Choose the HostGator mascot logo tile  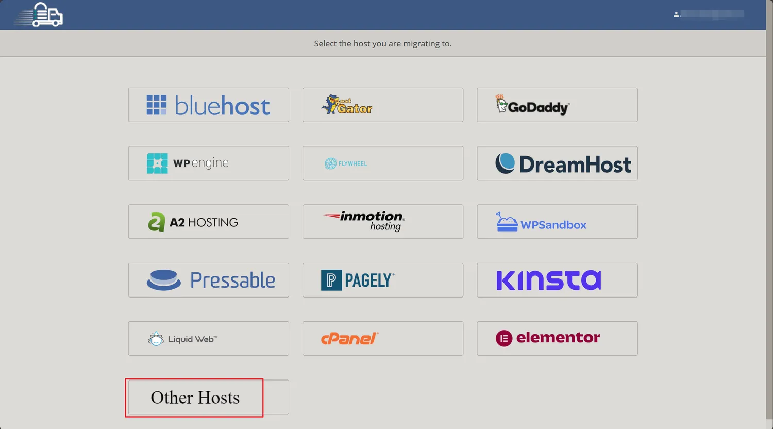382,105
